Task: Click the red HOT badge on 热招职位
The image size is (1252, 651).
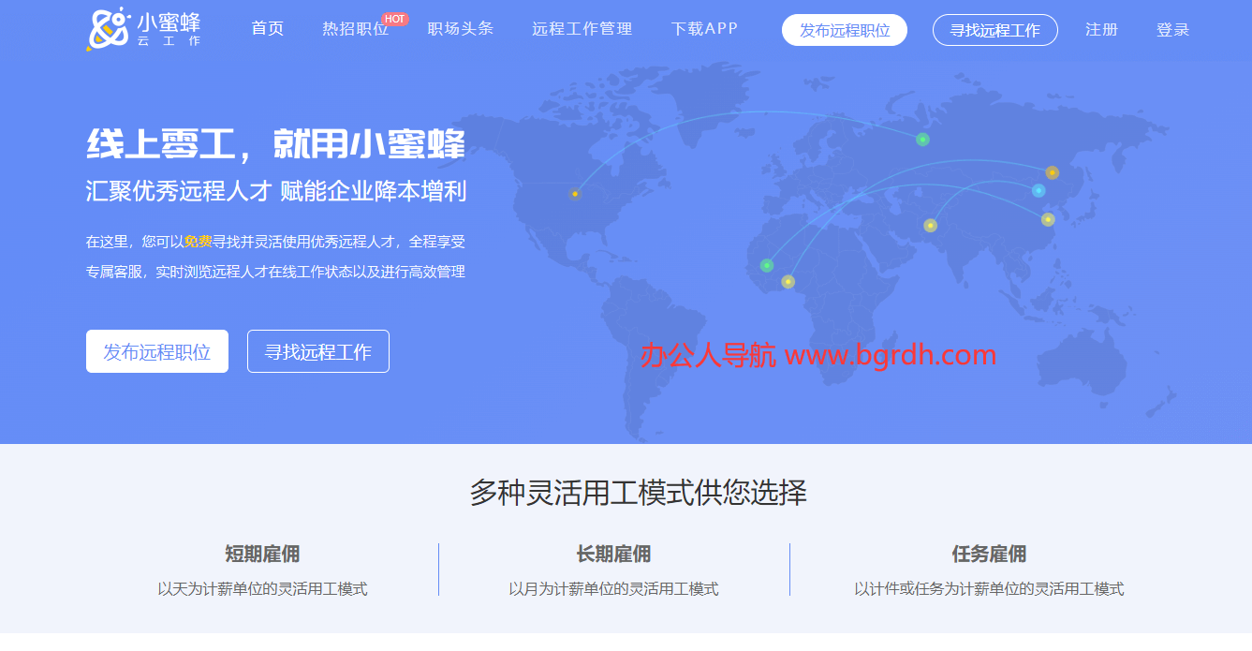Action: click(395, 19)
